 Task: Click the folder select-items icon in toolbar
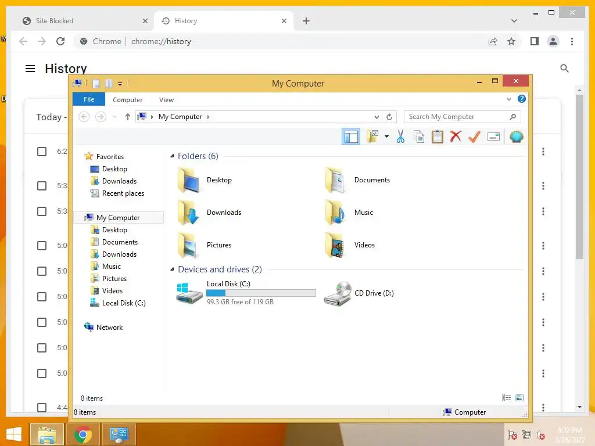(372, 136)
